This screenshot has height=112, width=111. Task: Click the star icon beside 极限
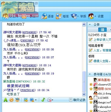[x=91, y=89]
